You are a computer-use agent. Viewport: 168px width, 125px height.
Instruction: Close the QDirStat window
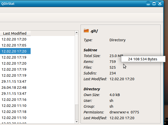pyautogui.click(x=160, y=4)
